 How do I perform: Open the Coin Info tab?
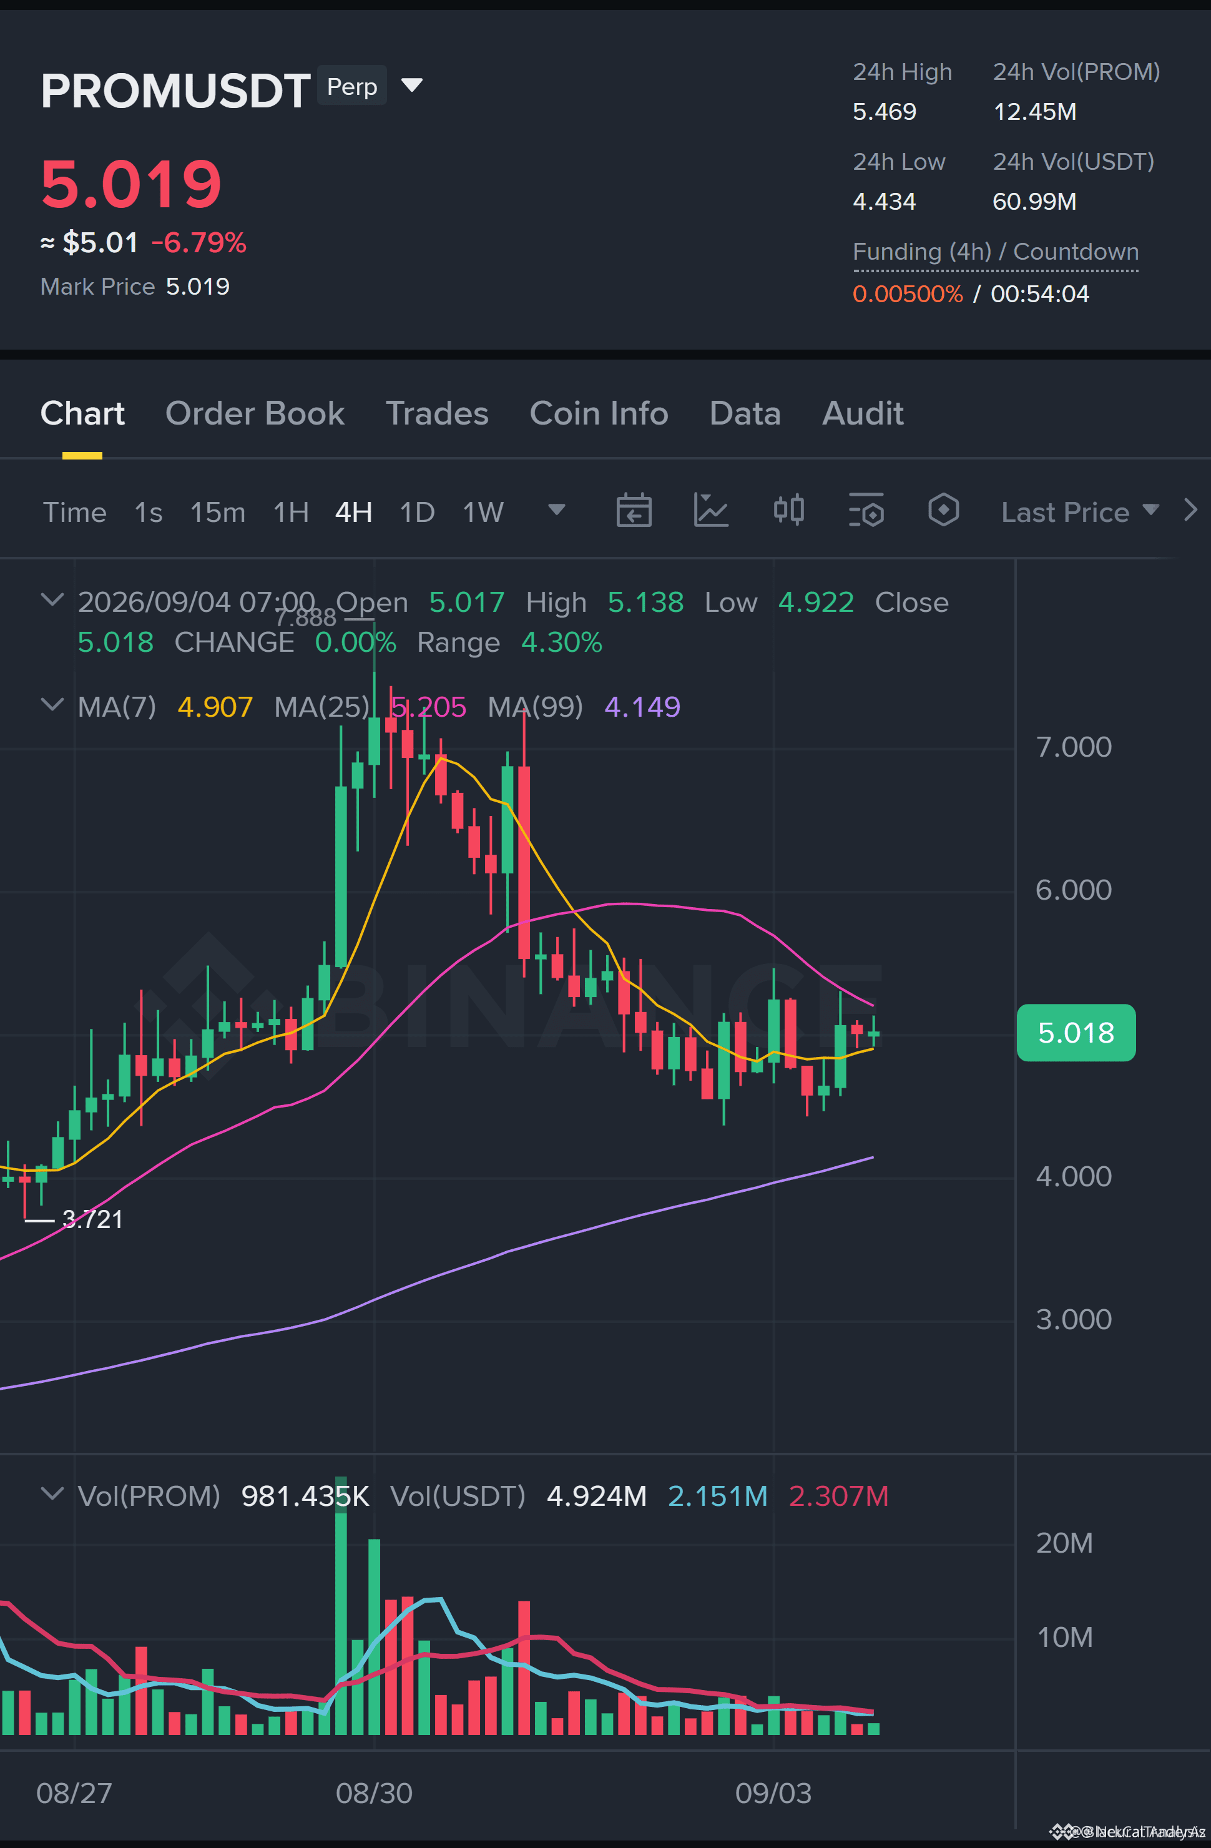tap(599, 413)
